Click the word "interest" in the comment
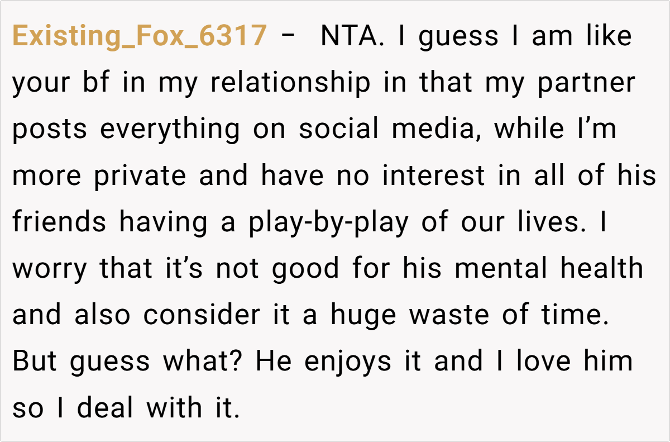Screen dimensions: 670x442 (x=433, y=176)
